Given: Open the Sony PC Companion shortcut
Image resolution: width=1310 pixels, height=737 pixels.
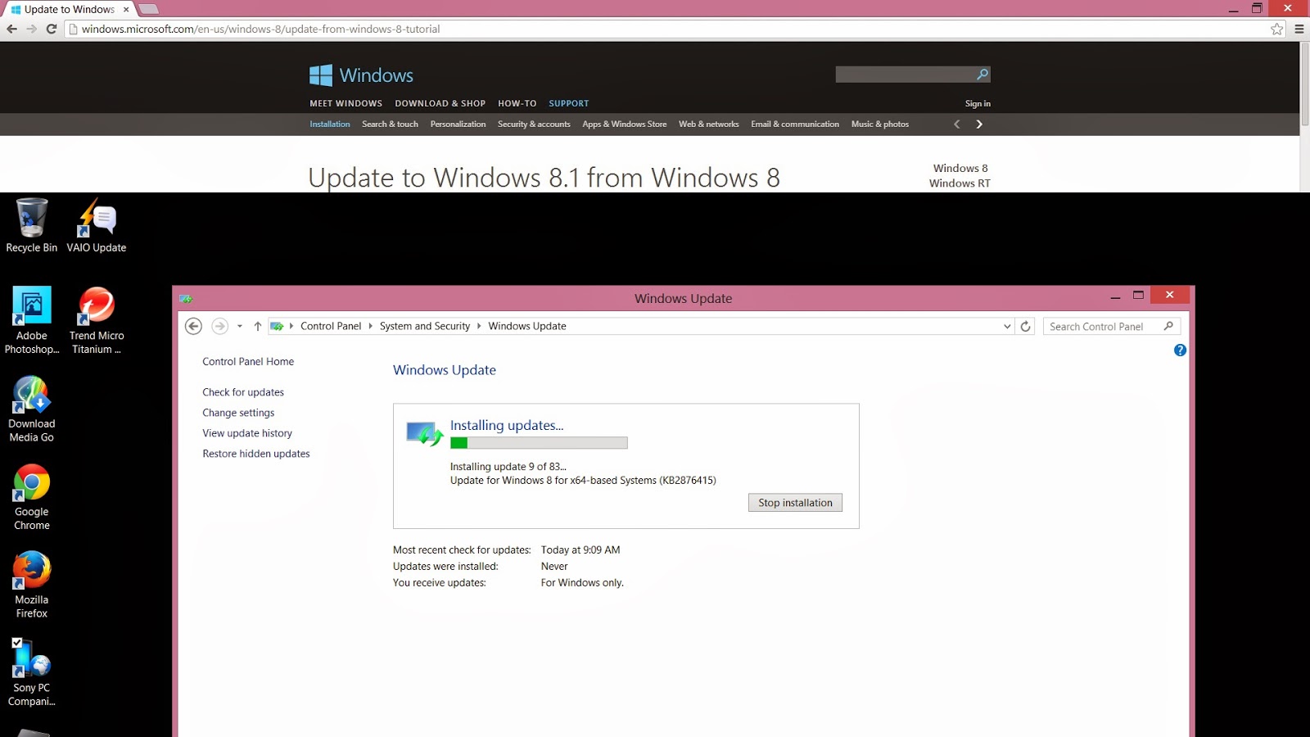Looking at the screenshot, I should 31,672.
